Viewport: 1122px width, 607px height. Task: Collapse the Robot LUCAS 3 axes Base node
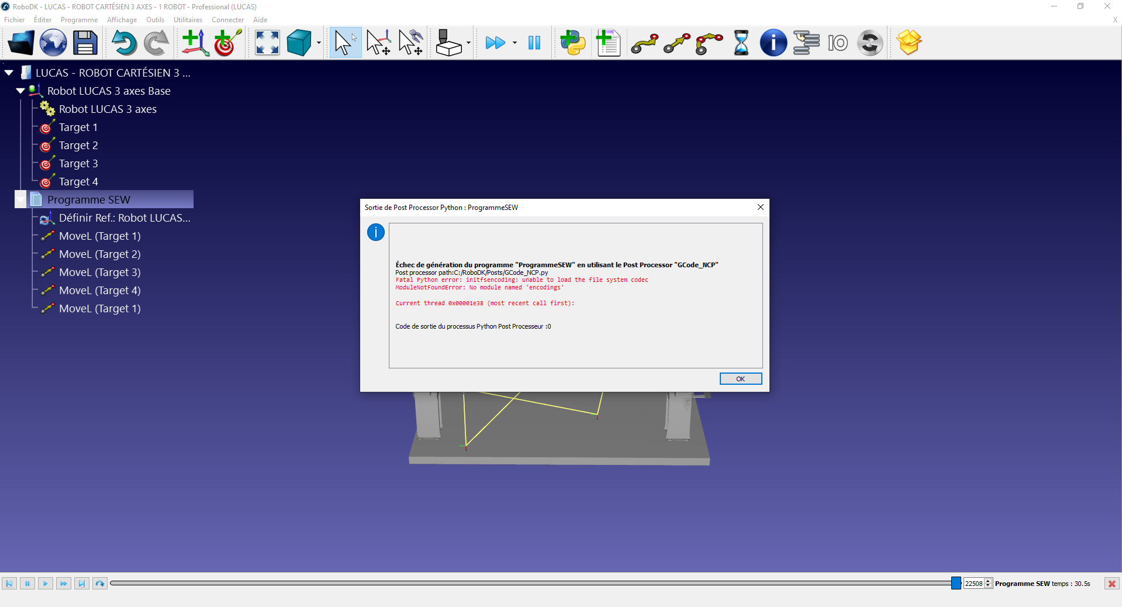point(20,91)
